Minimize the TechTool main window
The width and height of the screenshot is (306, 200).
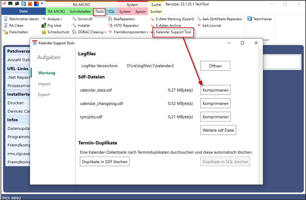[272, 4]
